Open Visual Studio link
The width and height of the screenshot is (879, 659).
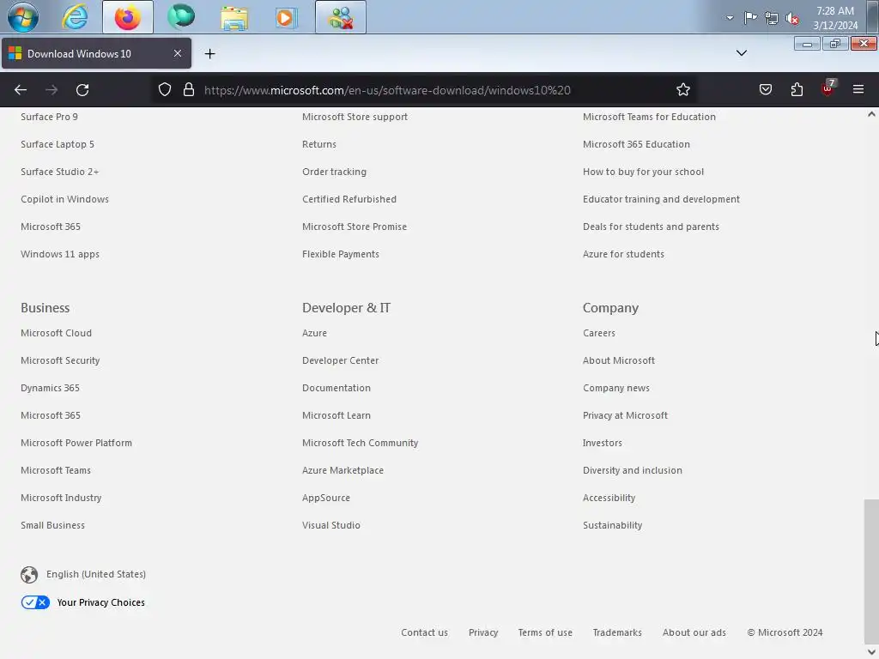pyautogui.click(x=331, y=525)
